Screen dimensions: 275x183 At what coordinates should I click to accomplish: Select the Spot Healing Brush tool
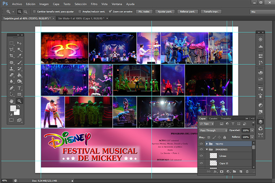pyautogui.click(x=11, y=62)
